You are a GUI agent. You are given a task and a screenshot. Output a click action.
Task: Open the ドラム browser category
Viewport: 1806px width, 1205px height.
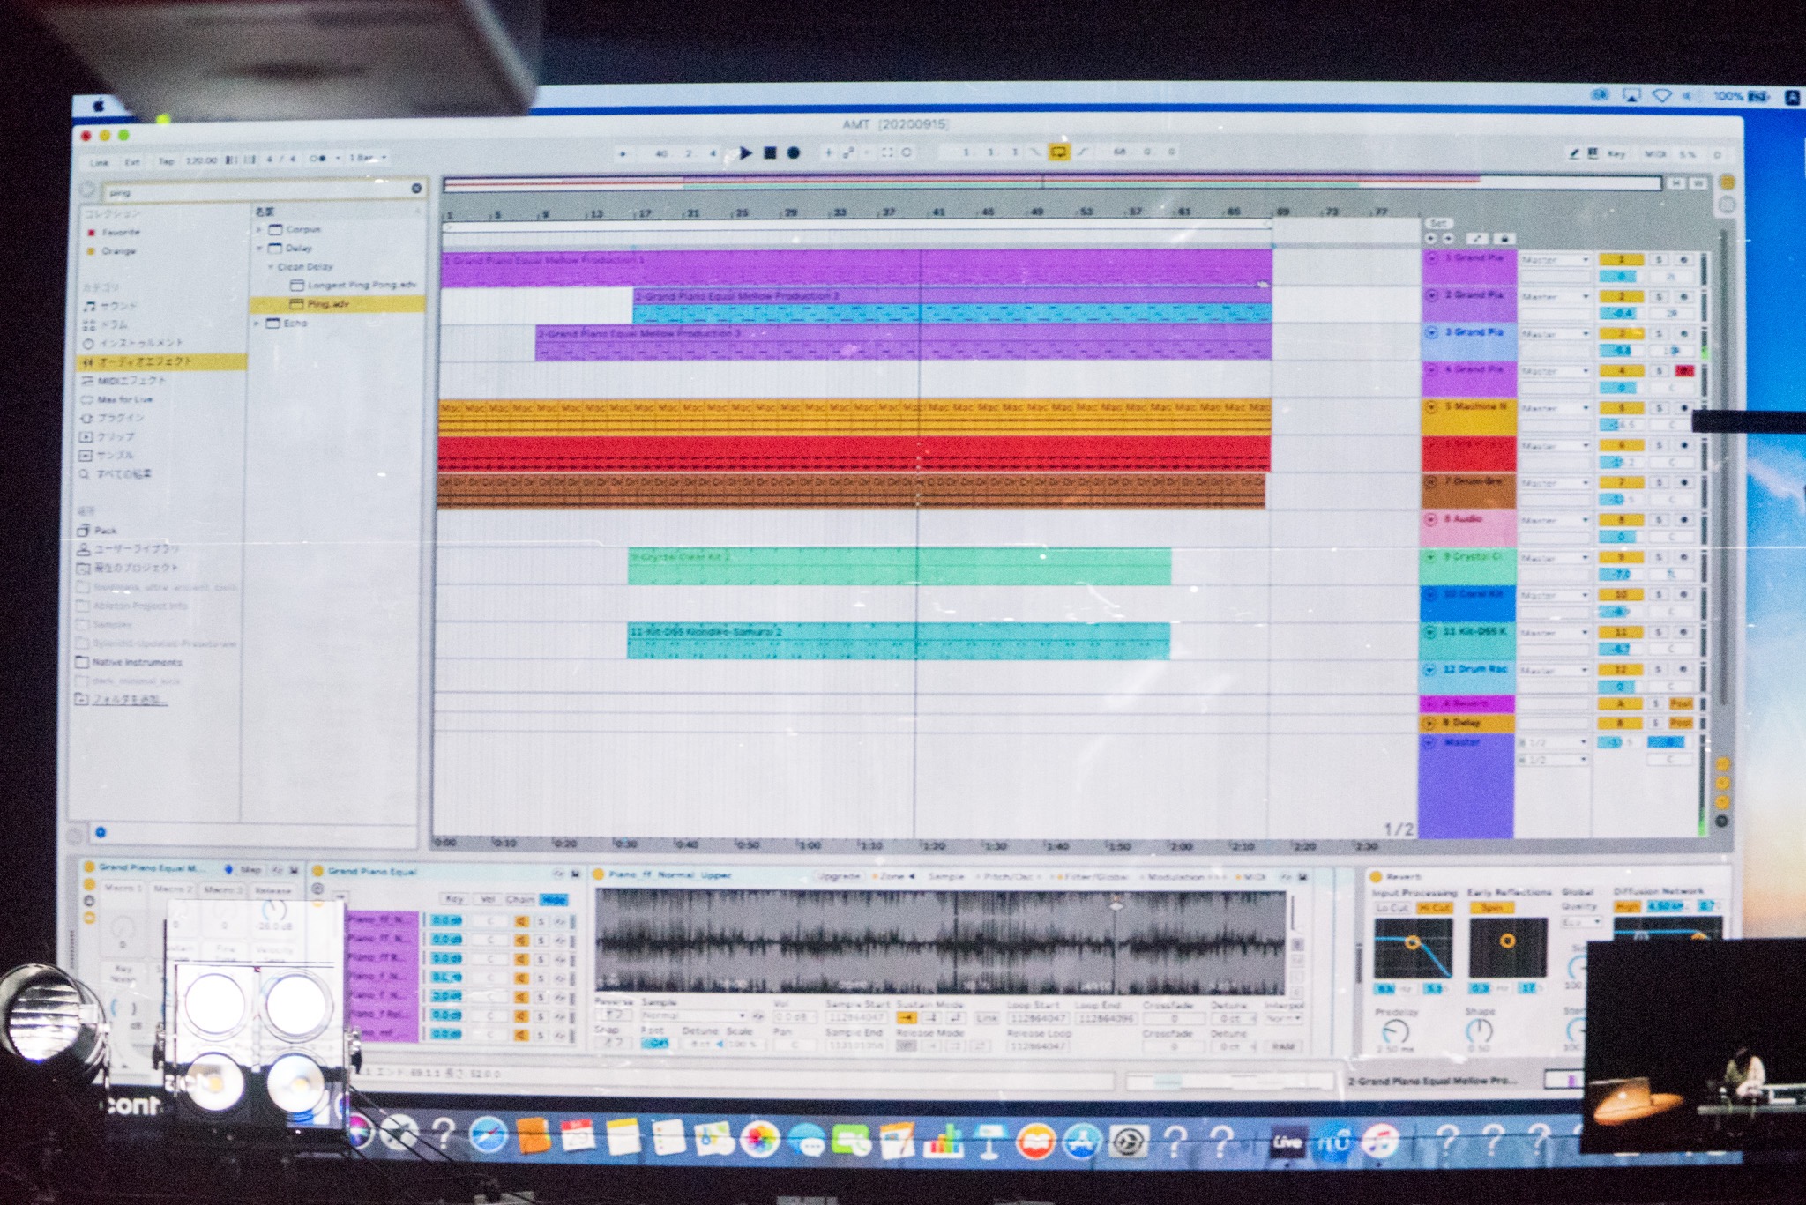click(106, 324)
